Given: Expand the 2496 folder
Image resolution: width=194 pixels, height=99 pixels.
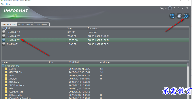Looking at the screenshot, I should [3, 89].
